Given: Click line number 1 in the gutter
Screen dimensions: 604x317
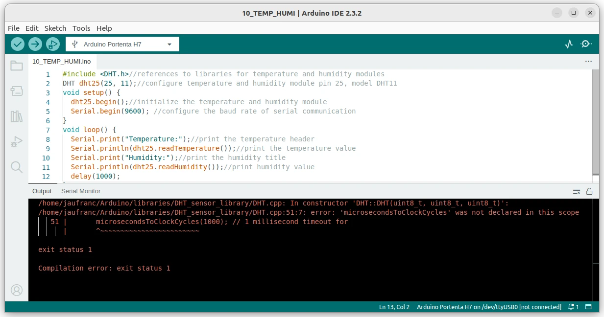Looking at the screenshot, I should tap(48, 74).
